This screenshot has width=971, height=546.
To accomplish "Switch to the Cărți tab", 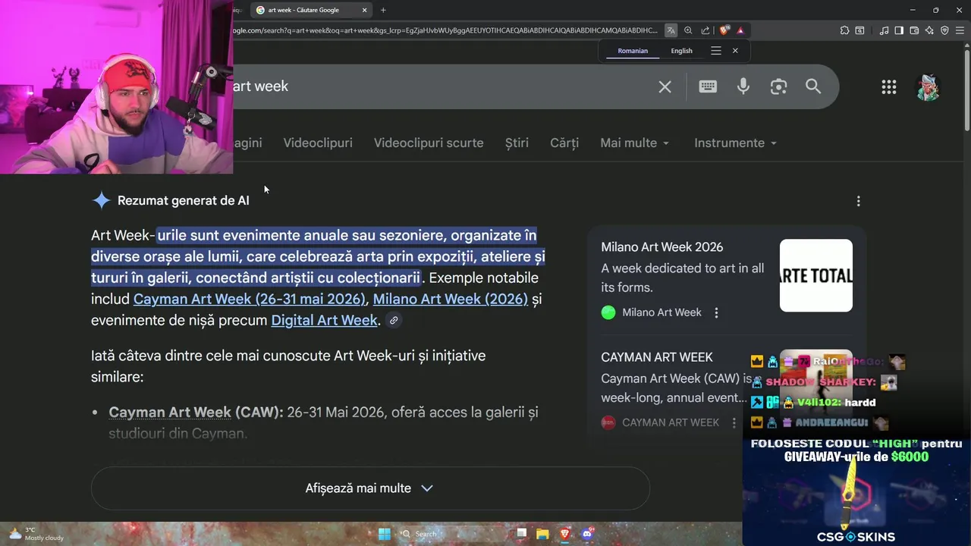I will tap(564, 143).
